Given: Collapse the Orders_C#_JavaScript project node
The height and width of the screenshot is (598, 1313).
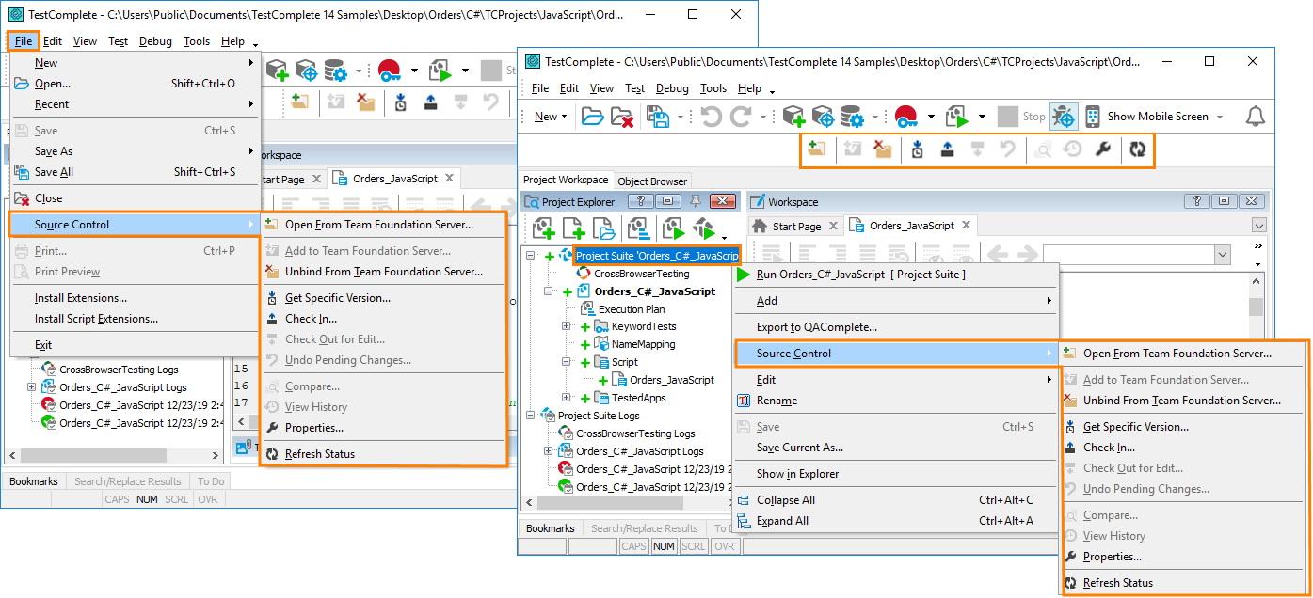Looking at the screenshot, I should [550, 291].
